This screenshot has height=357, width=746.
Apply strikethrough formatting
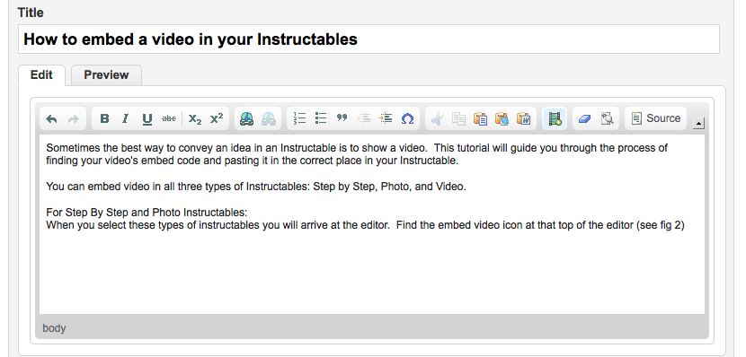click(x=169, y=118)
